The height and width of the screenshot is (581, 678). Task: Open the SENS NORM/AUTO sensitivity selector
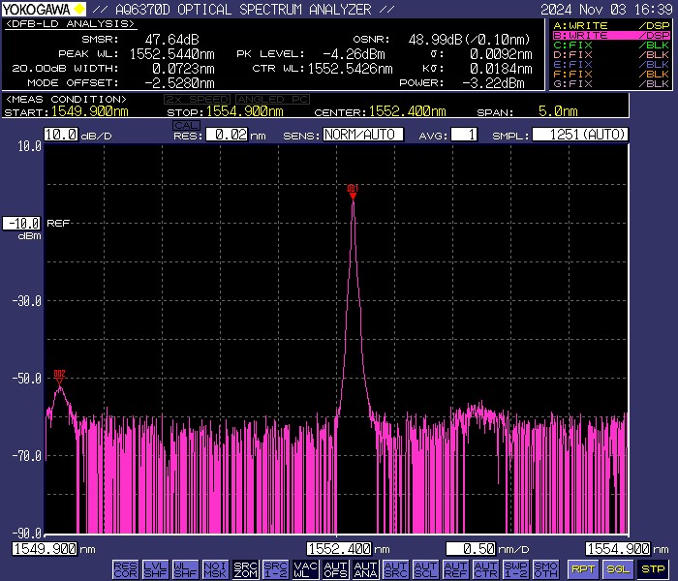362,135
